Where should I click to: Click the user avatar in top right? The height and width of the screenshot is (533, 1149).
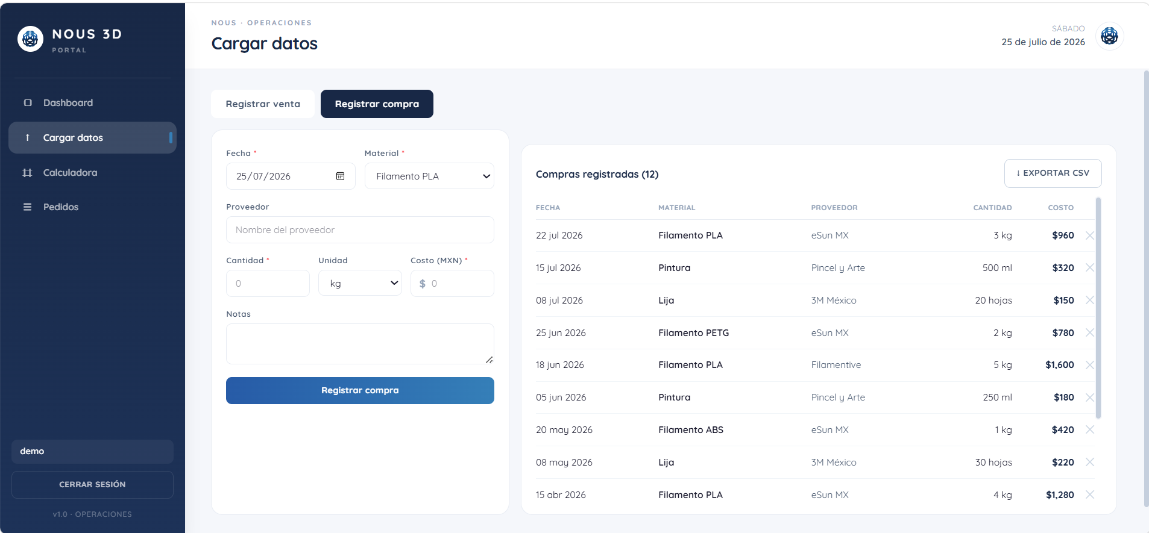click(x=1109, y=36)
